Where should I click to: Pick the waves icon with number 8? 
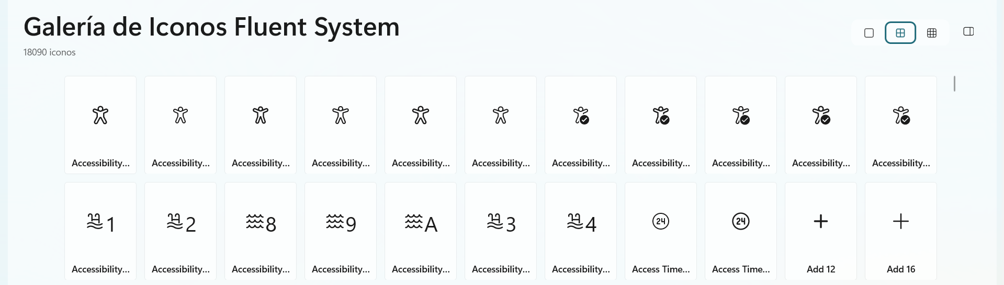(261, 231)
